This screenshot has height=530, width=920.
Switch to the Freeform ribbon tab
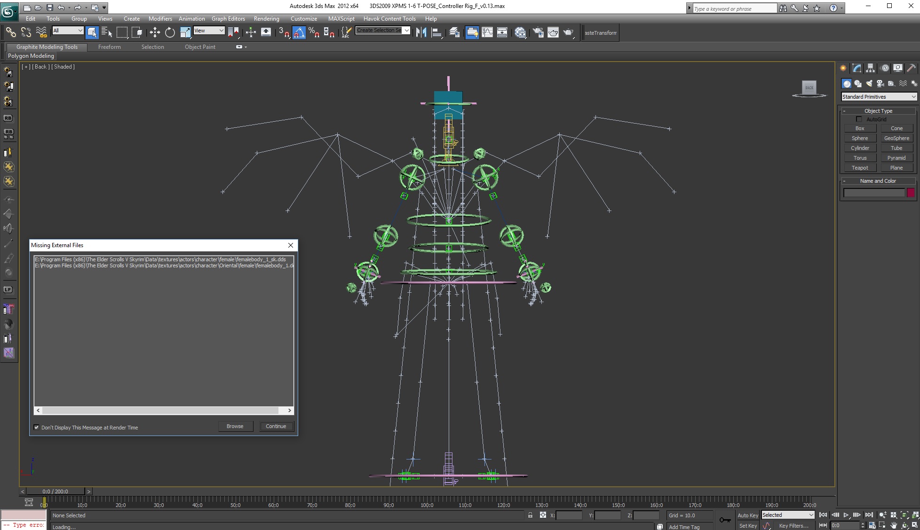click(x=109, y=47)
